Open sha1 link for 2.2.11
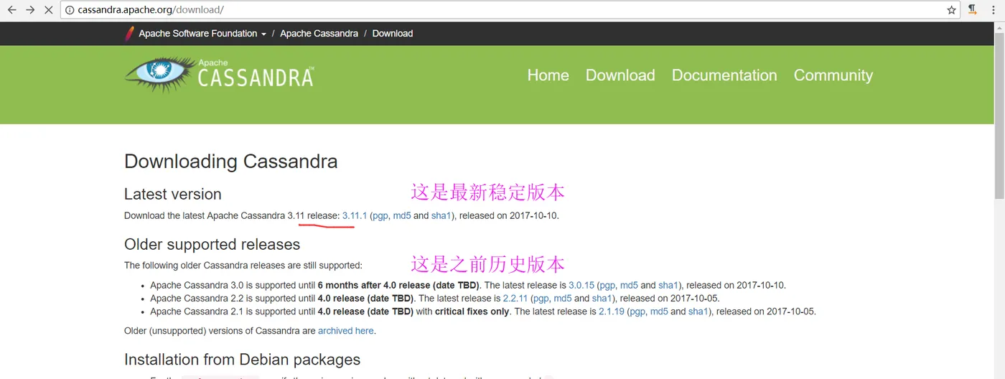This screenshot has width=1005, height=379. 602,298
